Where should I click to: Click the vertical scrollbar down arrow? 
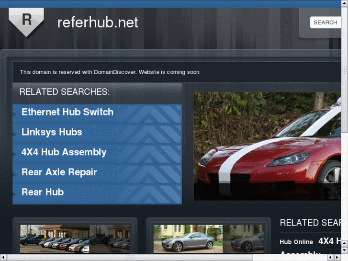[345, 250]
